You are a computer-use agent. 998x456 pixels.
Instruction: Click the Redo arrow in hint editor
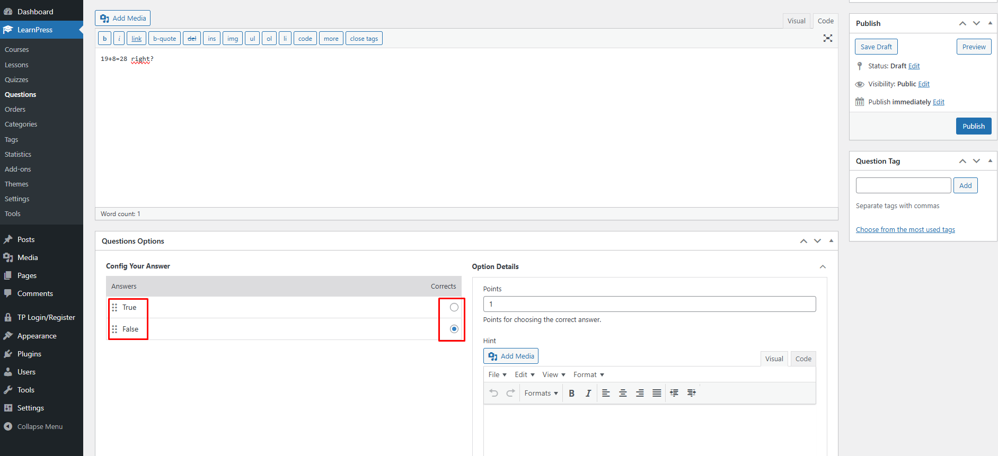click(x=510, y=393)
